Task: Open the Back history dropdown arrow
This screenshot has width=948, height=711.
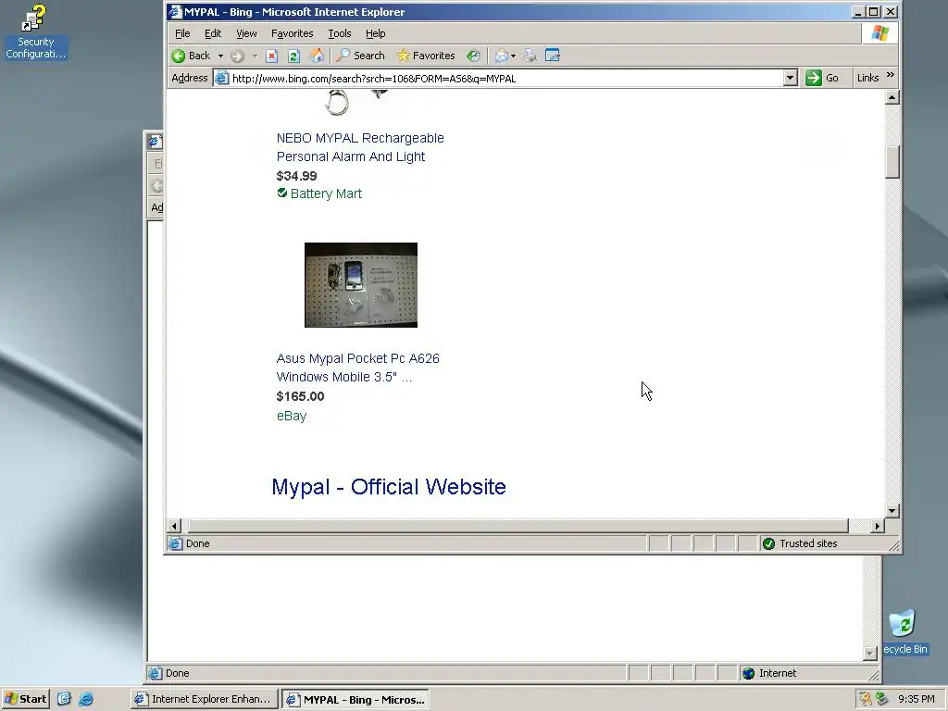Action: coord(220,56)
